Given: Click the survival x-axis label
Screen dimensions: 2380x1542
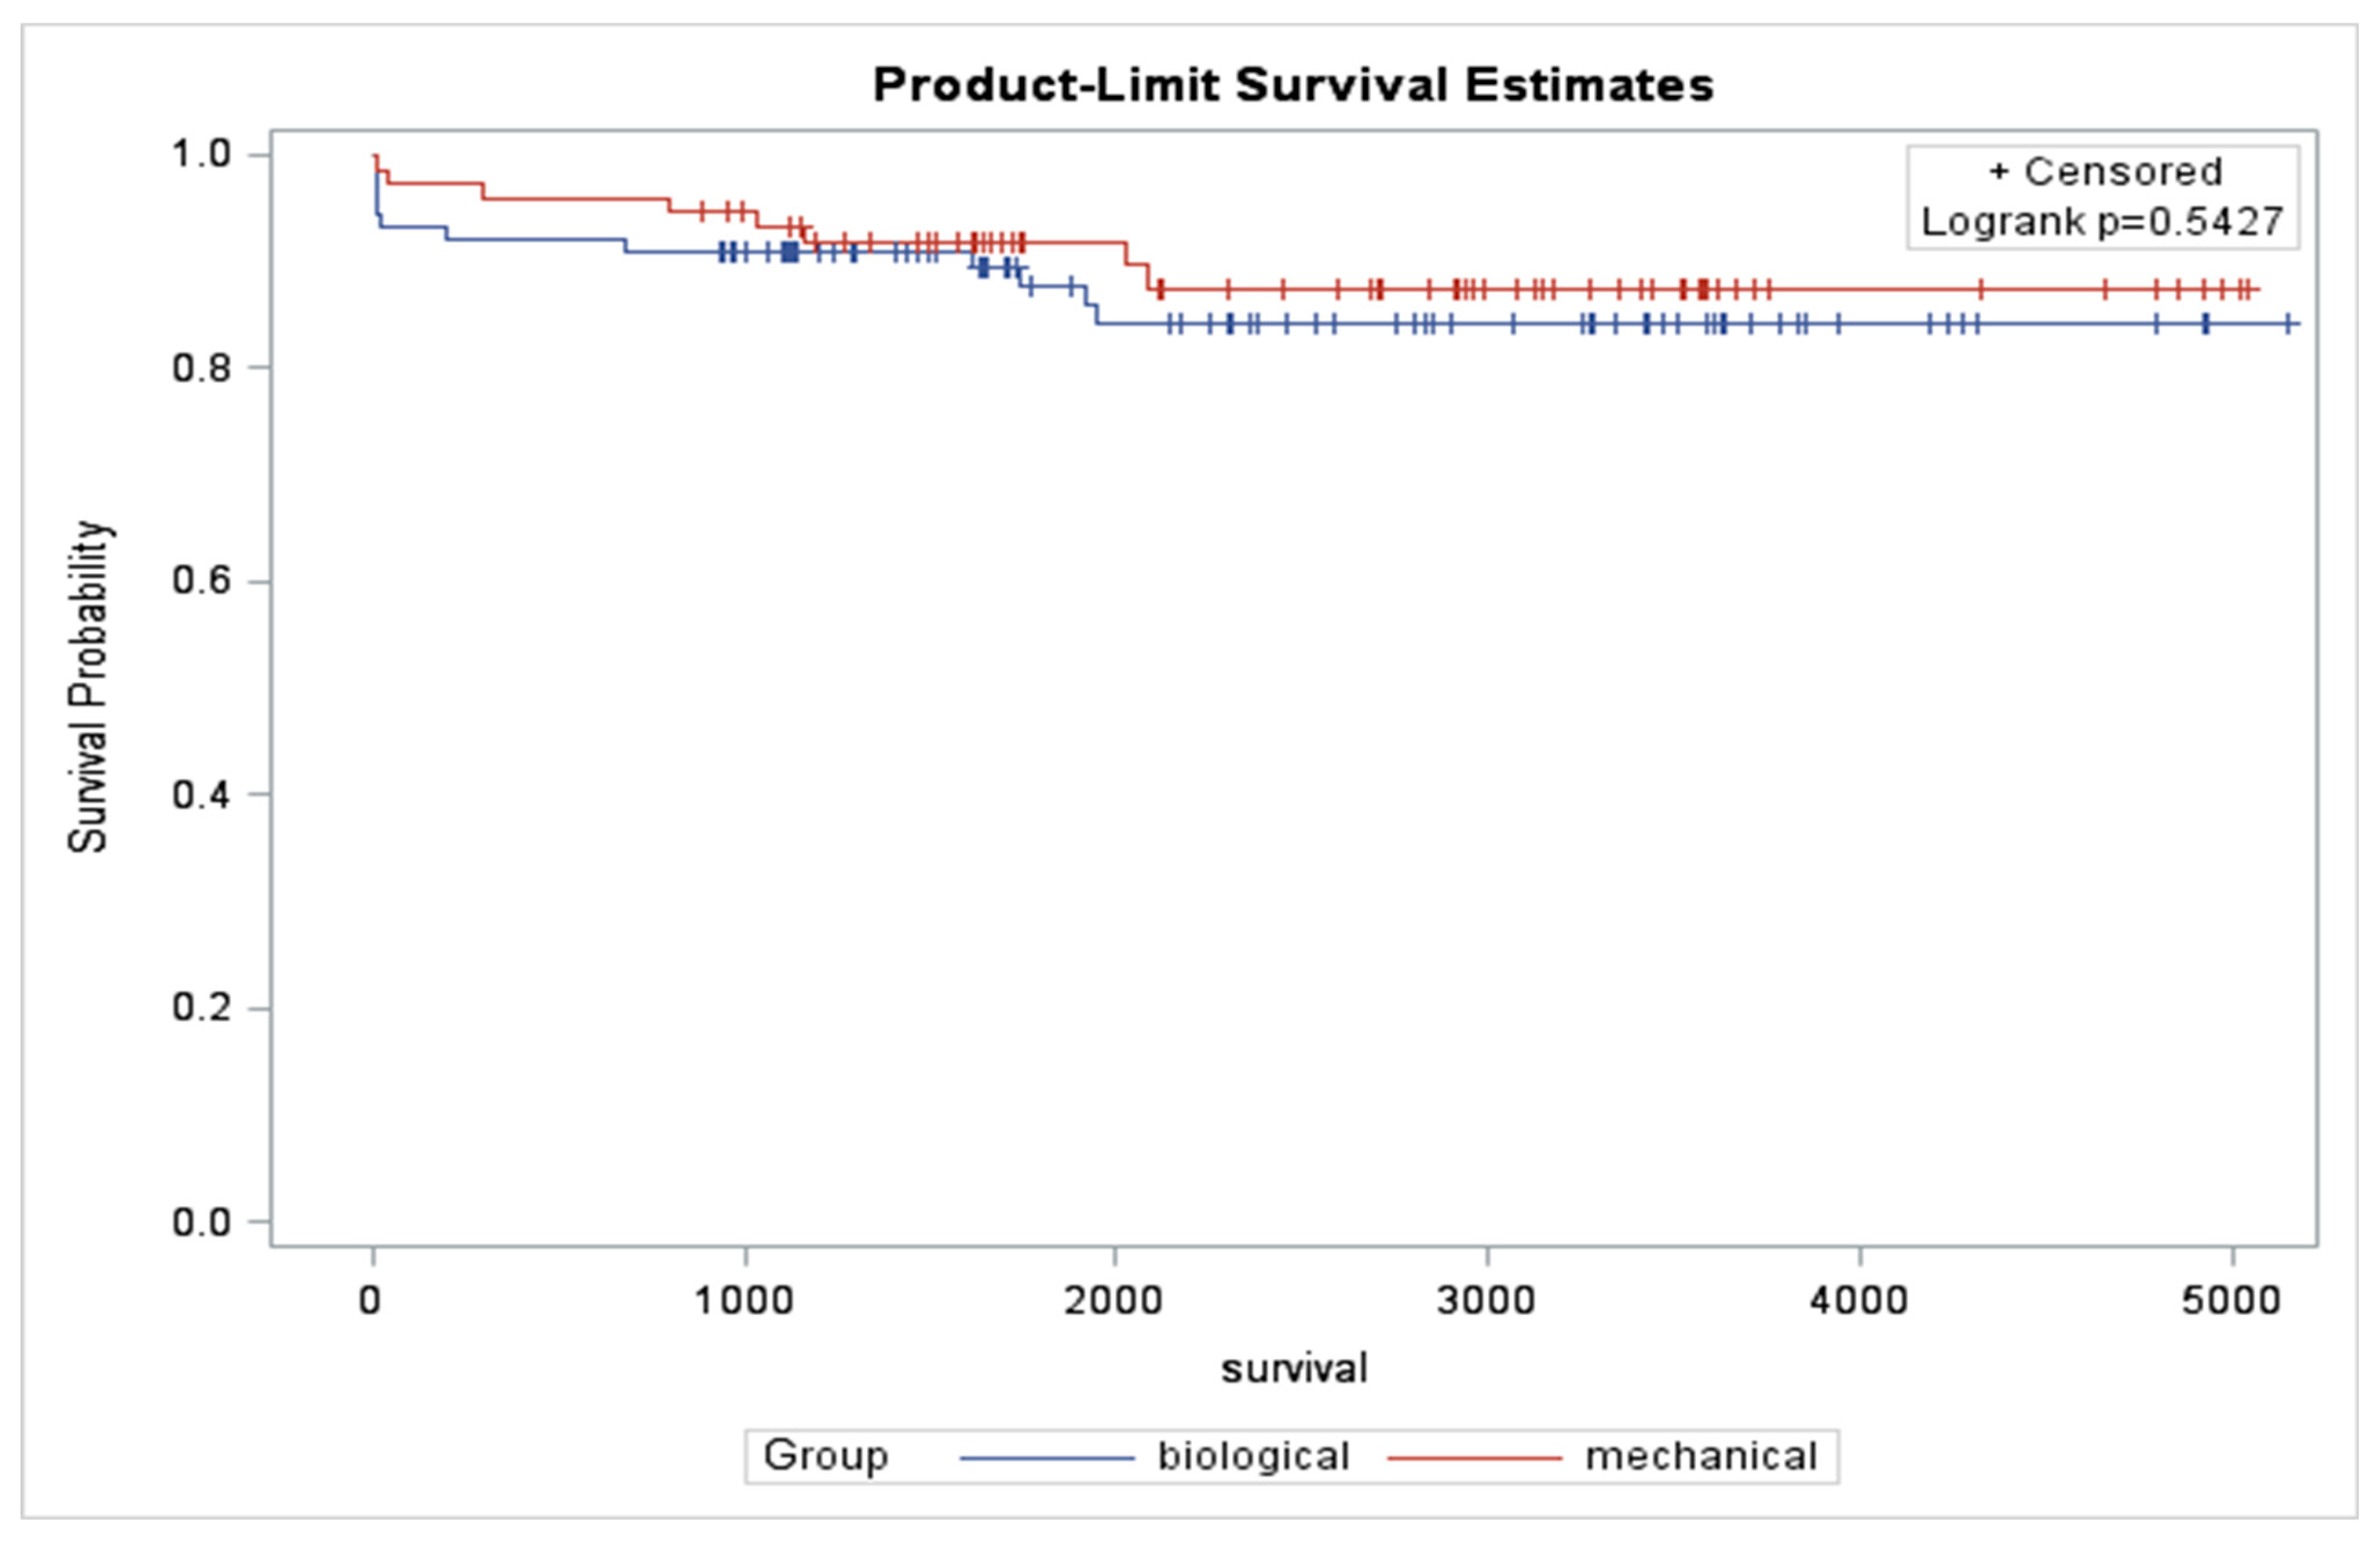Looking at the screenshot, I should [1294, 1368].
